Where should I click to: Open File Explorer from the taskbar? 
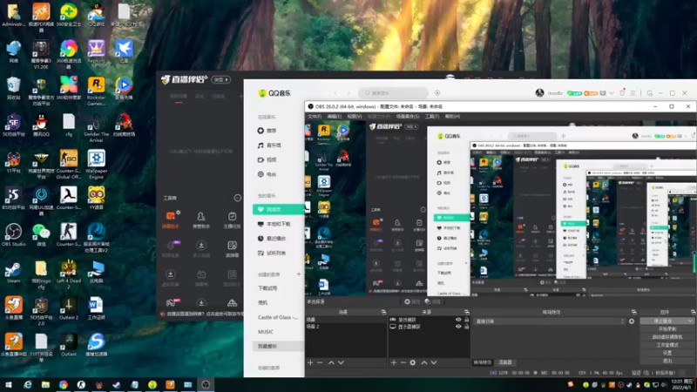click(45, 385)
